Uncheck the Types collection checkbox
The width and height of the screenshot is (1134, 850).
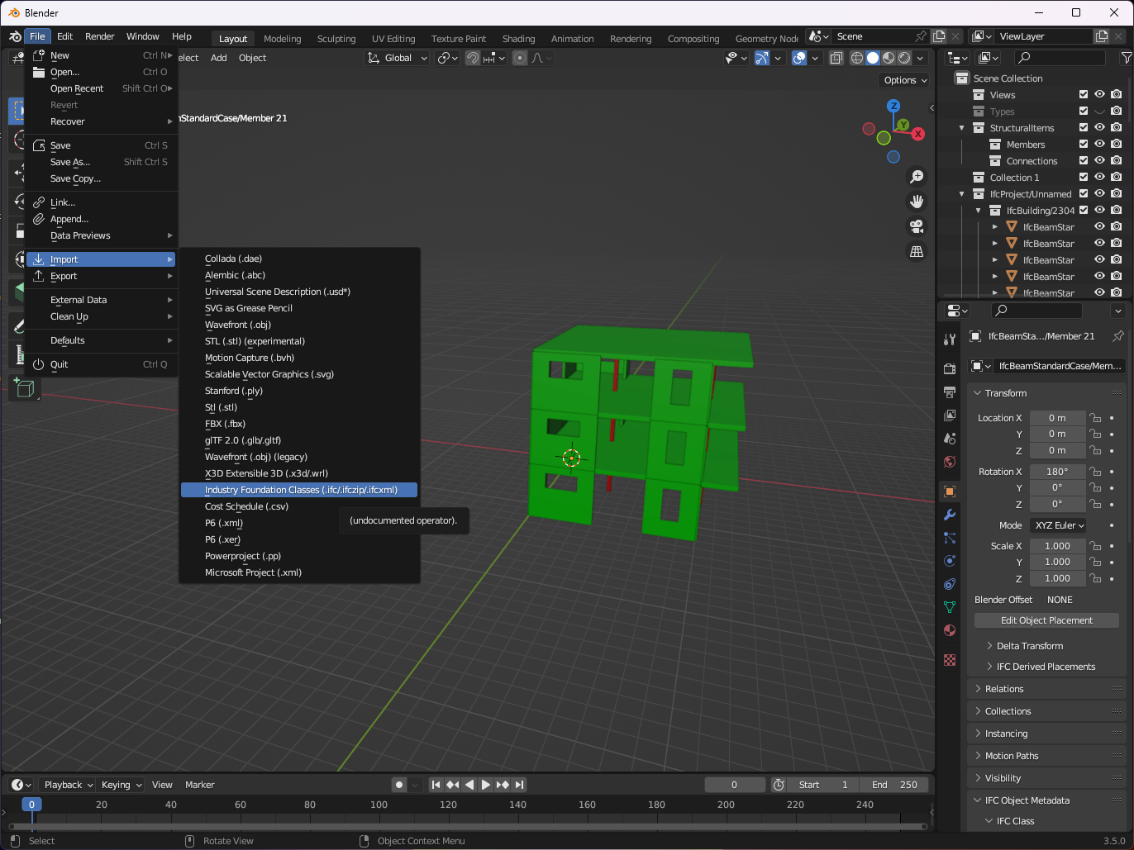pos(1084,111)
